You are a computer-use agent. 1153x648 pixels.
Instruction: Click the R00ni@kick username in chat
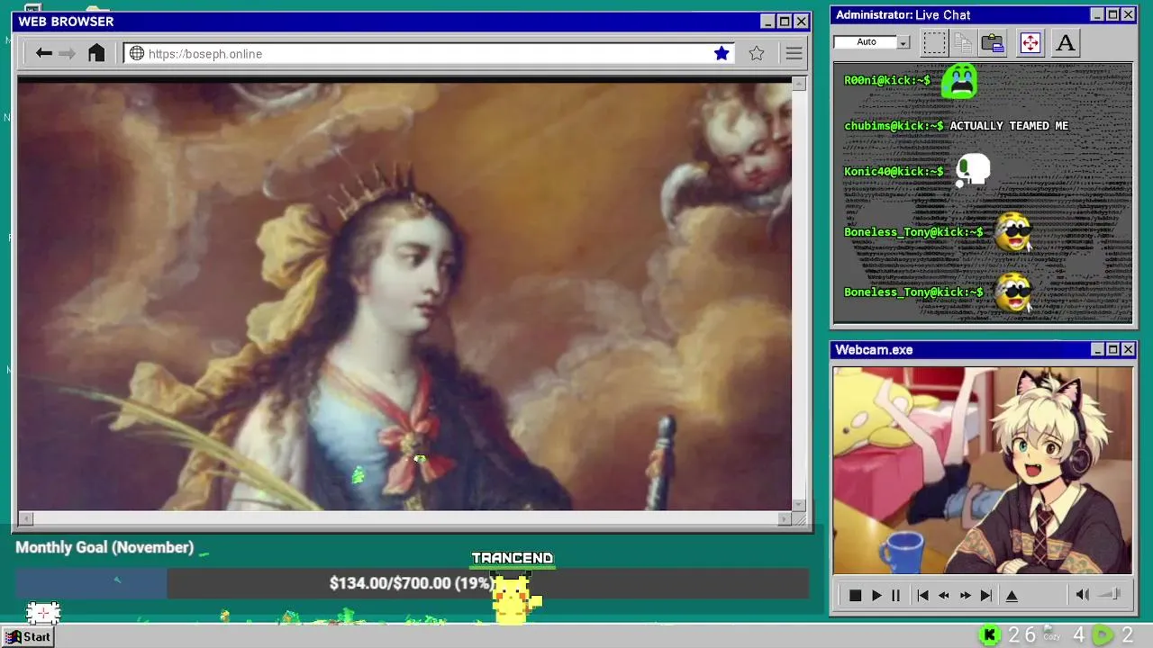887,80
